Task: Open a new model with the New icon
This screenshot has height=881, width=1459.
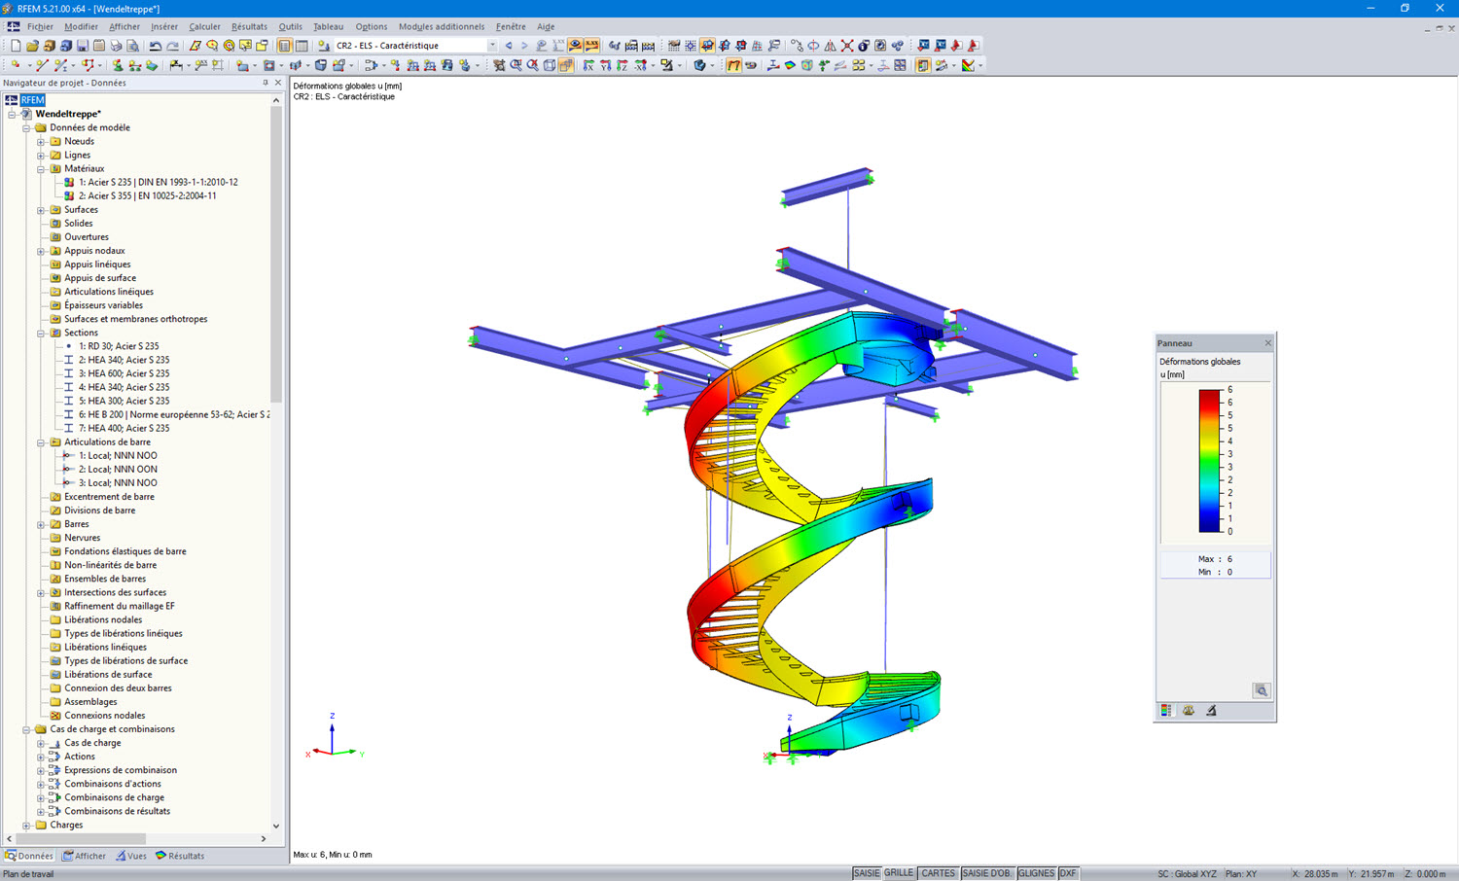Action: pos(16,46)
